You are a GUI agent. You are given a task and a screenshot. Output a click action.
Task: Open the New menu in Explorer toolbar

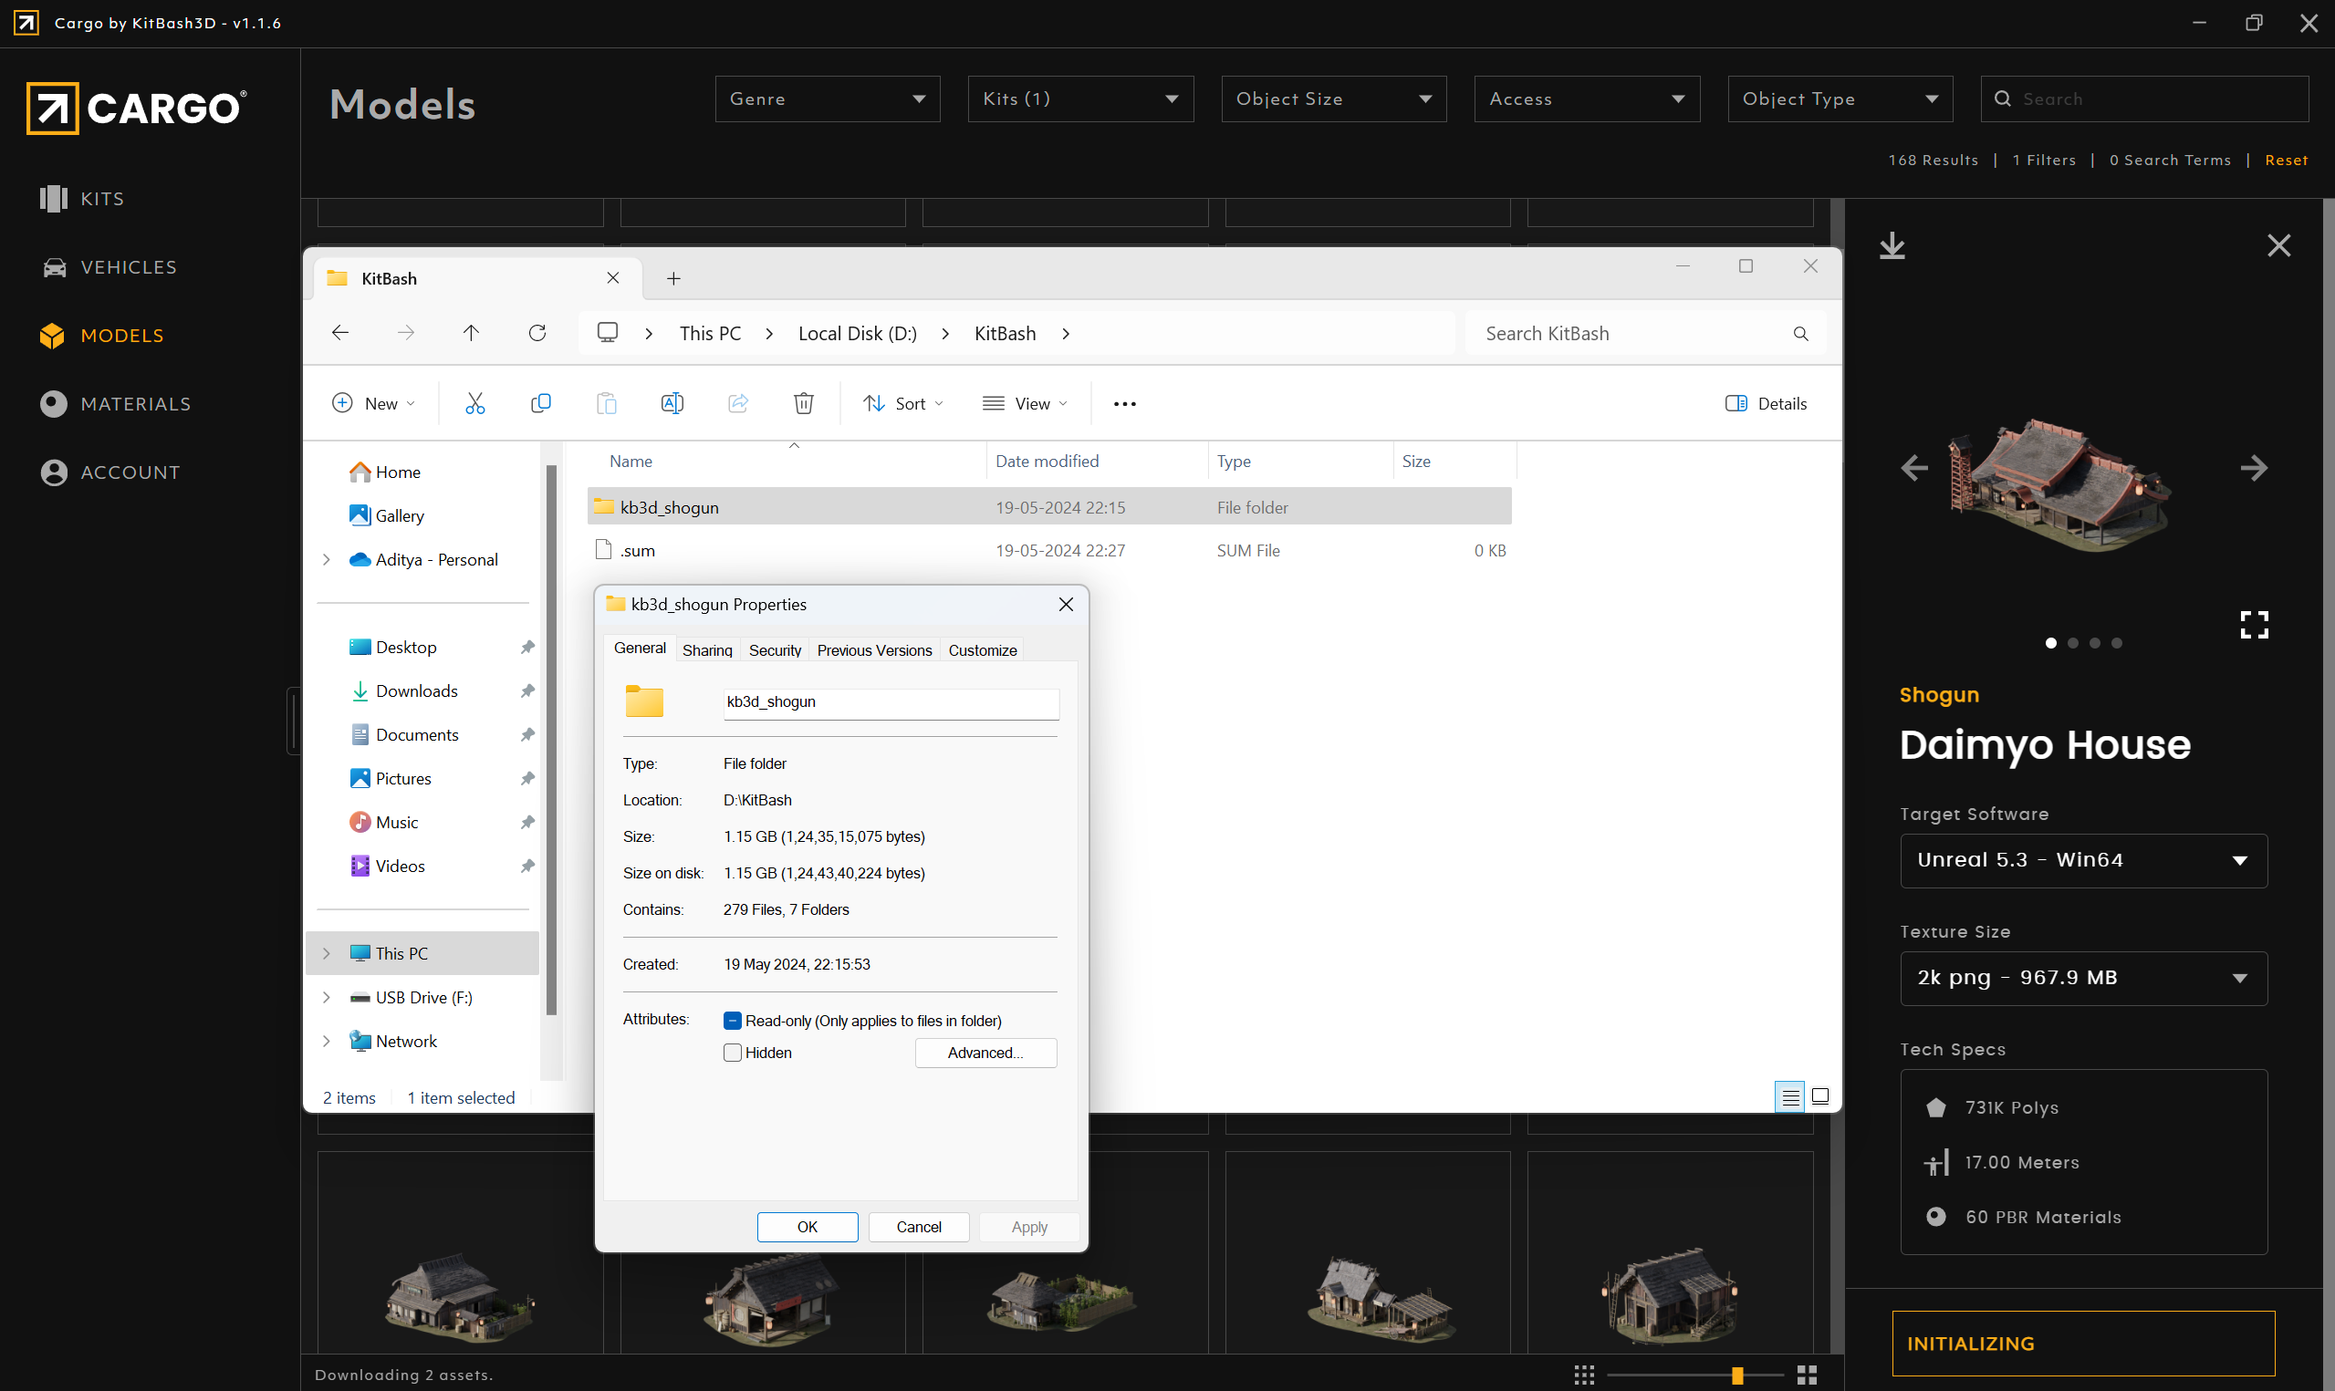point(373,403)
